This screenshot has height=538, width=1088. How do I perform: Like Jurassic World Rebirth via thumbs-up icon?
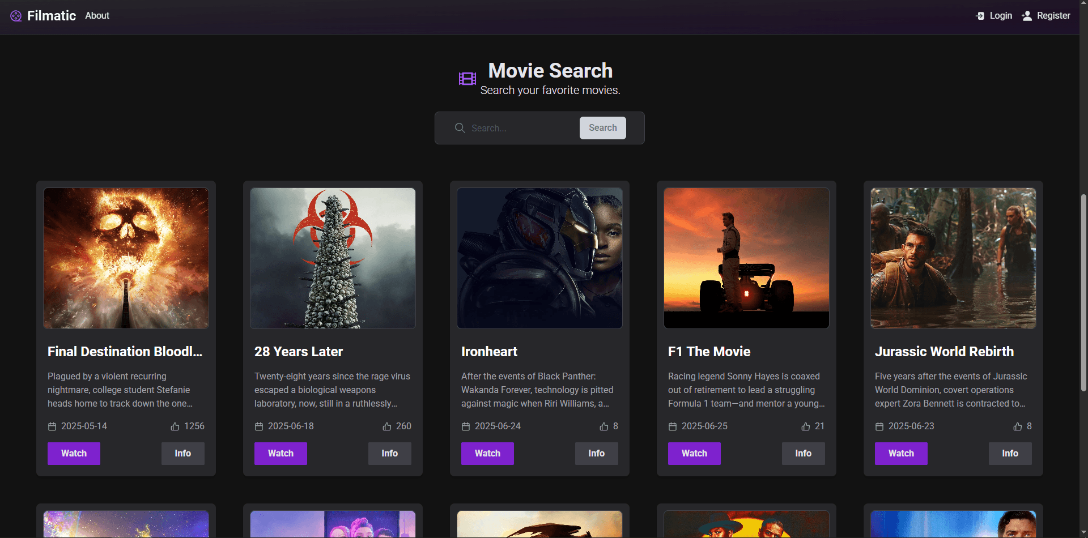tap(1018, 426)
